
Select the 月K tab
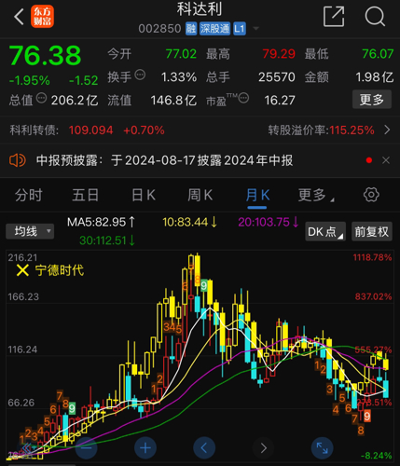pyautogui.click(x=257, y=196)
